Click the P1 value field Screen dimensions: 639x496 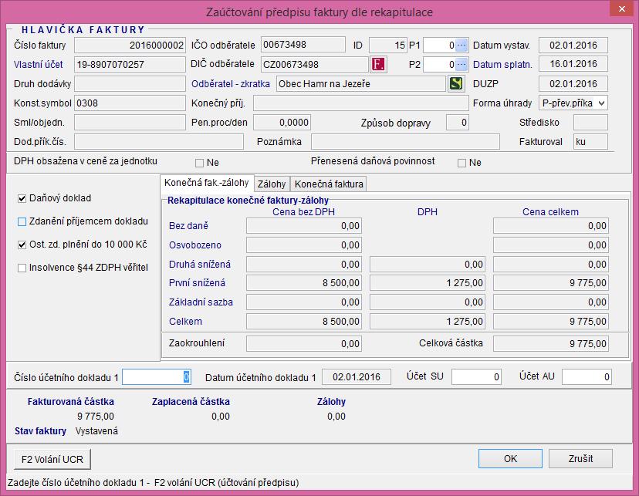coord(439,46)
